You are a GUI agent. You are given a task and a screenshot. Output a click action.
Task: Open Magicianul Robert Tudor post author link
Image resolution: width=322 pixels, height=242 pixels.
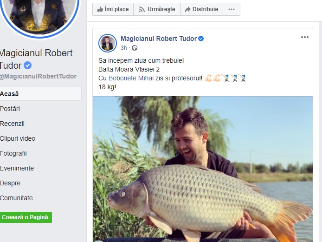(158, 39)
